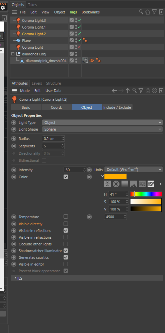Open the filter icon in Objects manager

pyautogui.click(x=154, y=12)
